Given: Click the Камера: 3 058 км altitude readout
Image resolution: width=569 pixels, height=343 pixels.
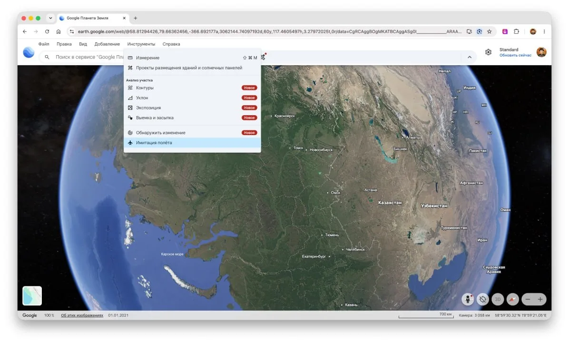Looking at the screenshot, I should click(x=474, y=315).
